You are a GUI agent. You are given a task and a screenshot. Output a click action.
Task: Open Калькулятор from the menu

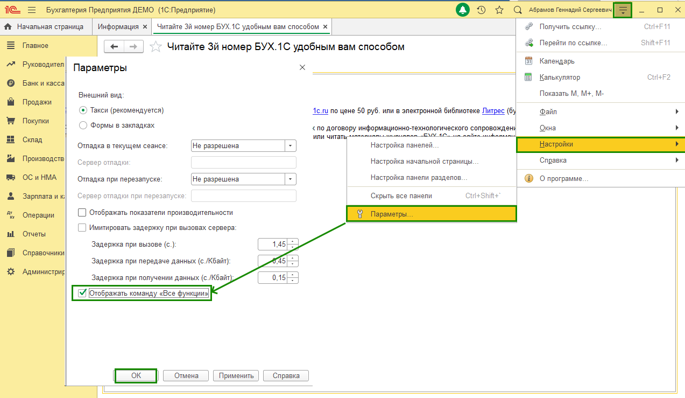point(601,78)
